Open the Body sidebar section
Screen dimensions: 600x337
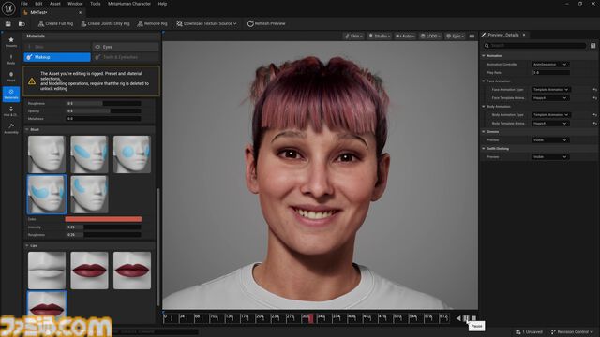[11, 60]
